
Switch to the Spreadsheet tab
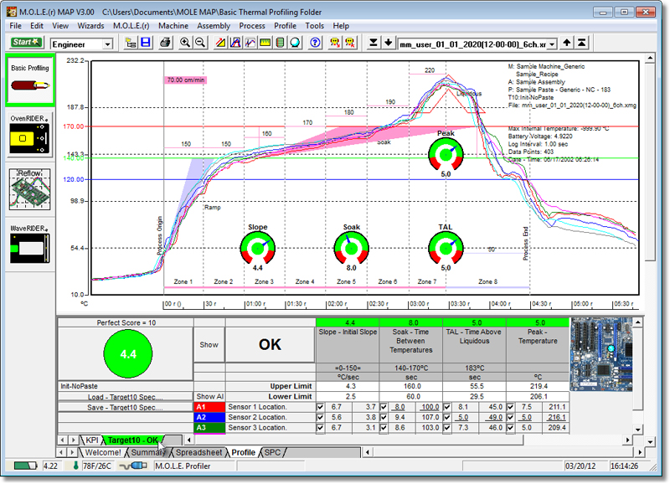(x=198, y=452)
